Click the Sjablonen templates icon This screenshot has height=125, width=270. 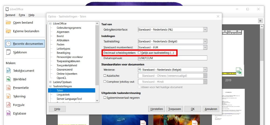click(x=8, y=52)
